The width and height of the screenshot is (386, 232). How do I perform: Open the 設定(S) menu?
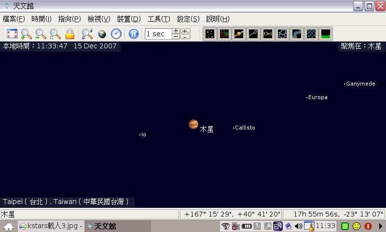[188, 19]
